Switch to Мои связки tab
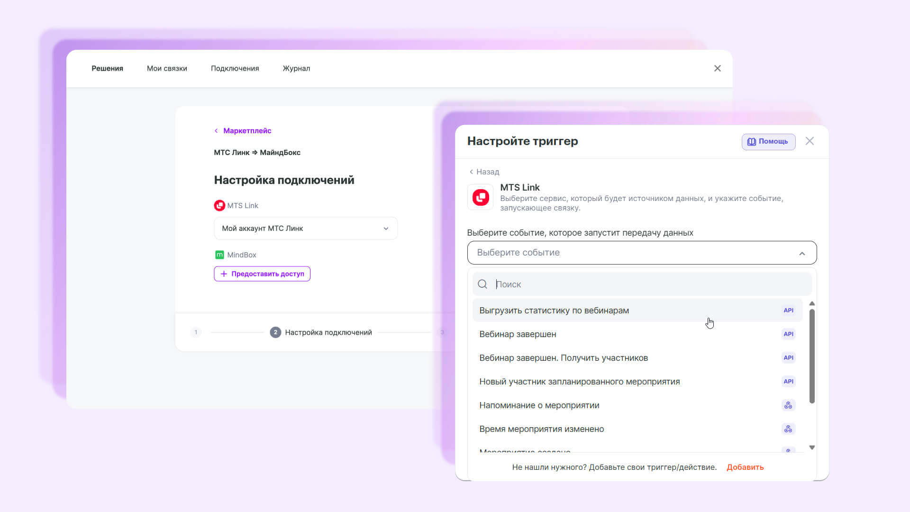910x512 pixels. pos(167,68)
